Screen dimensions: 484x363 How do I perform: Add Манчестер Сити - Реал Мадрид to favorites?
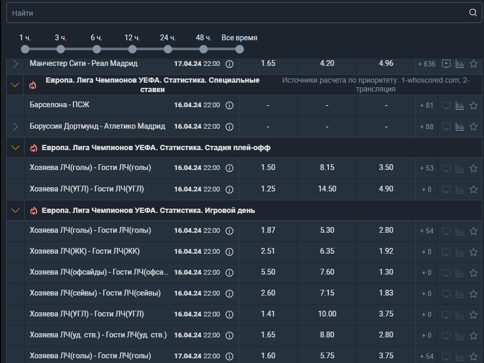pos(474,64)
